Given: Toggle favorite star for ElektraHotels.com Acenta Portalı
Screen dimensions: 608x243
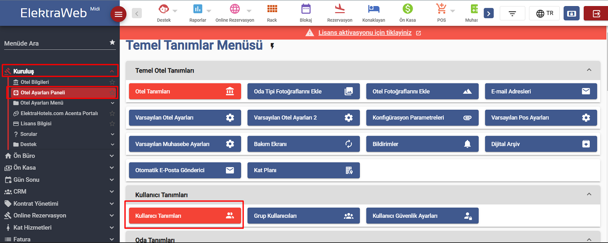Looking at the screenshot, I should (x=112, y=113).
